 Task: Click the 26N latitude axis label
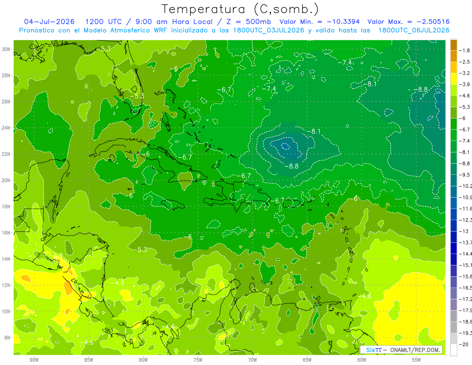(6, 102)
